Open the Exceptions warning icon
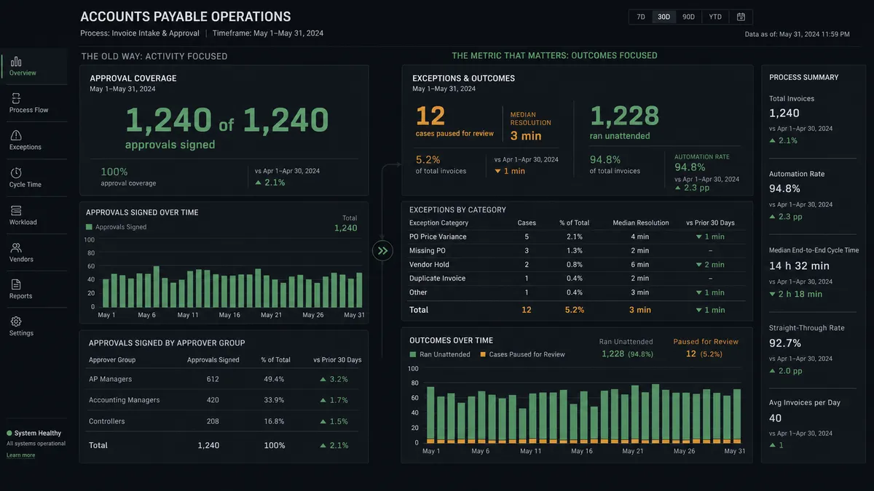The image size is (874, 491). click(x=17, y=135)
